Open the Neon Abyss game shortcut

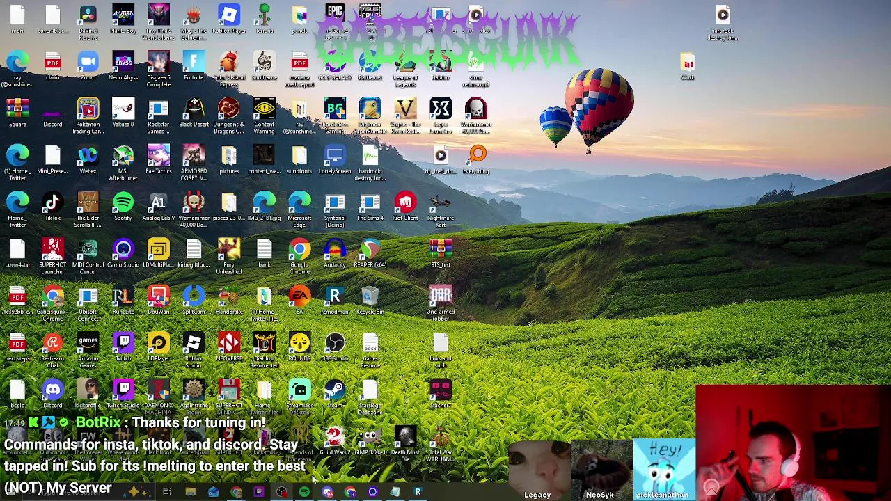point(123,66)
